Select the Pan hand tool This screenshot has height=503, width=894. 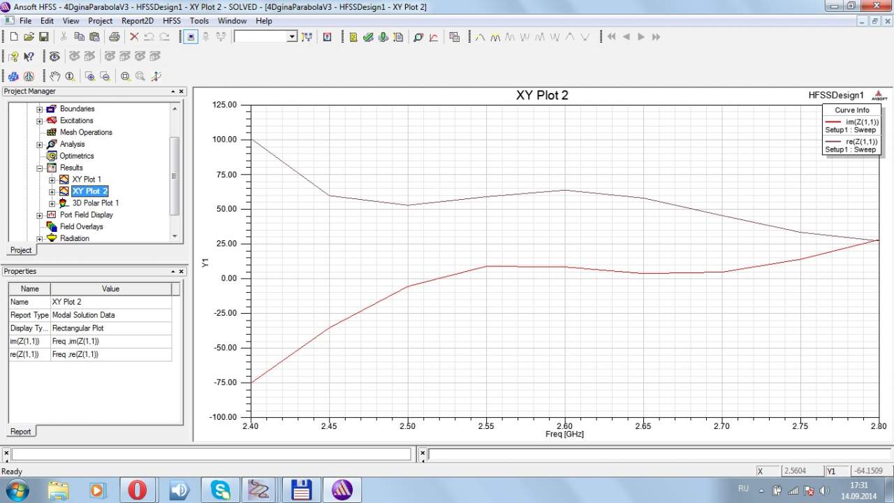coord(55,76)
